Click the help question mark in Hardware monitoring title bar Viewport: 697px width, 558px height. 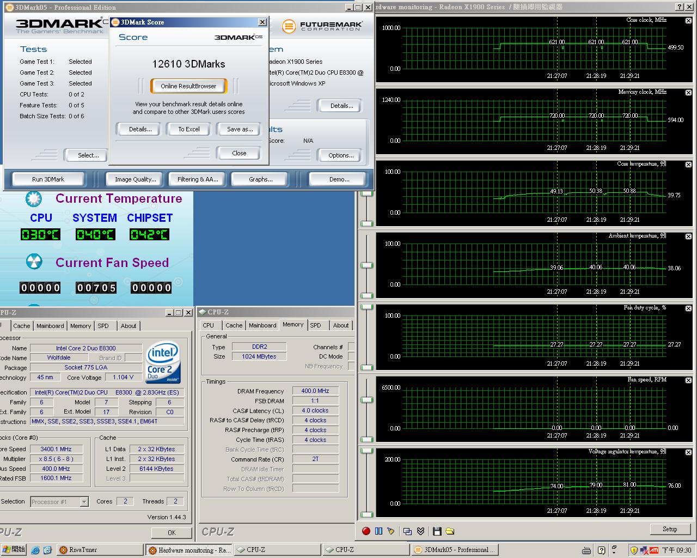coord(679,7)
